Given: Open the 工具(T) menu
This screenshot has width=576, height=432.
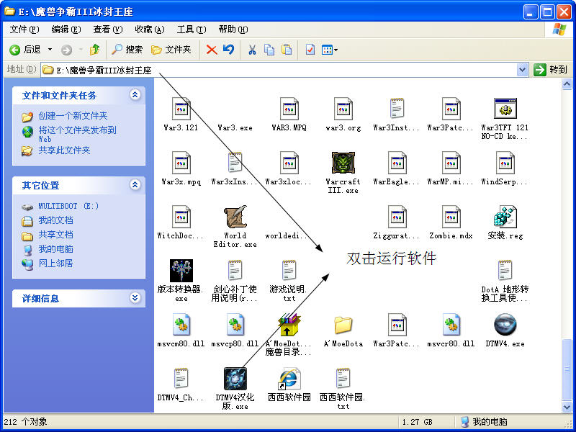Looking at the screenshot, I should point(192,30).
